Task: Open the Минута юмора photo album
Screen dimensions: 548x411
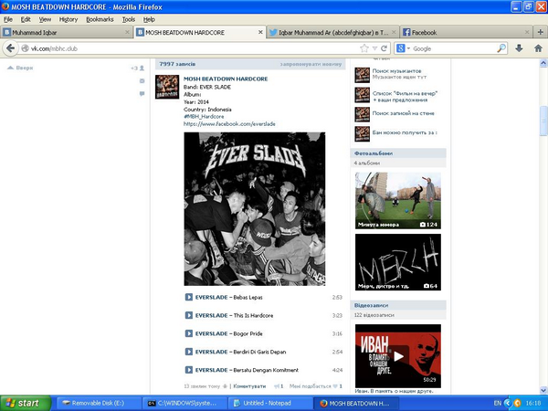Action: coord(398,201)
